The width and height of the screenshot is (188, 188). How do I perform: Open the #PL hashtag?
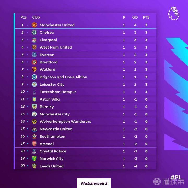pyautogui.click(x=176, y=177)
